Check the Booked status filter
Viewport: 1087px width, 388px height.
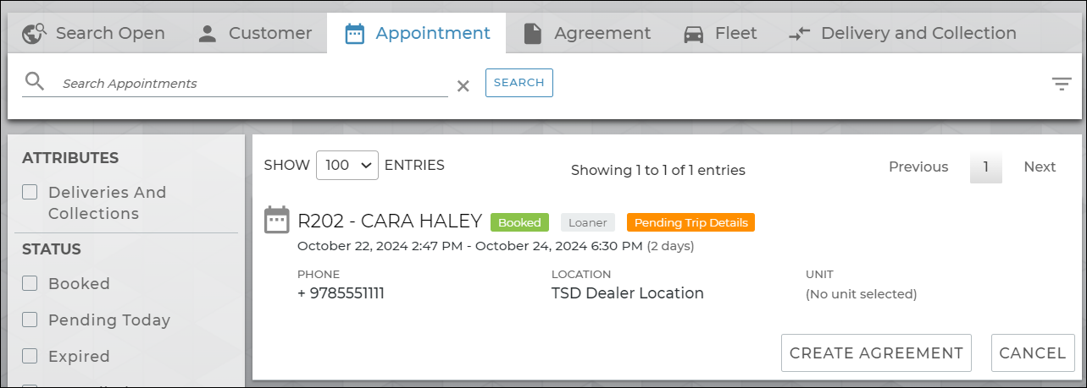30,283
